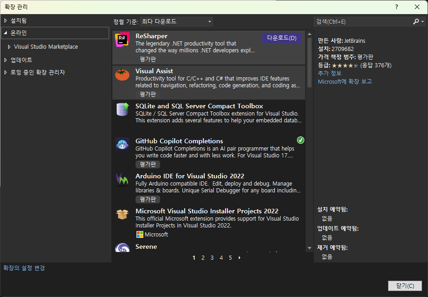Go to results page 5
Viewport: 428px width, 297px height.
click(x=231, y=258)
